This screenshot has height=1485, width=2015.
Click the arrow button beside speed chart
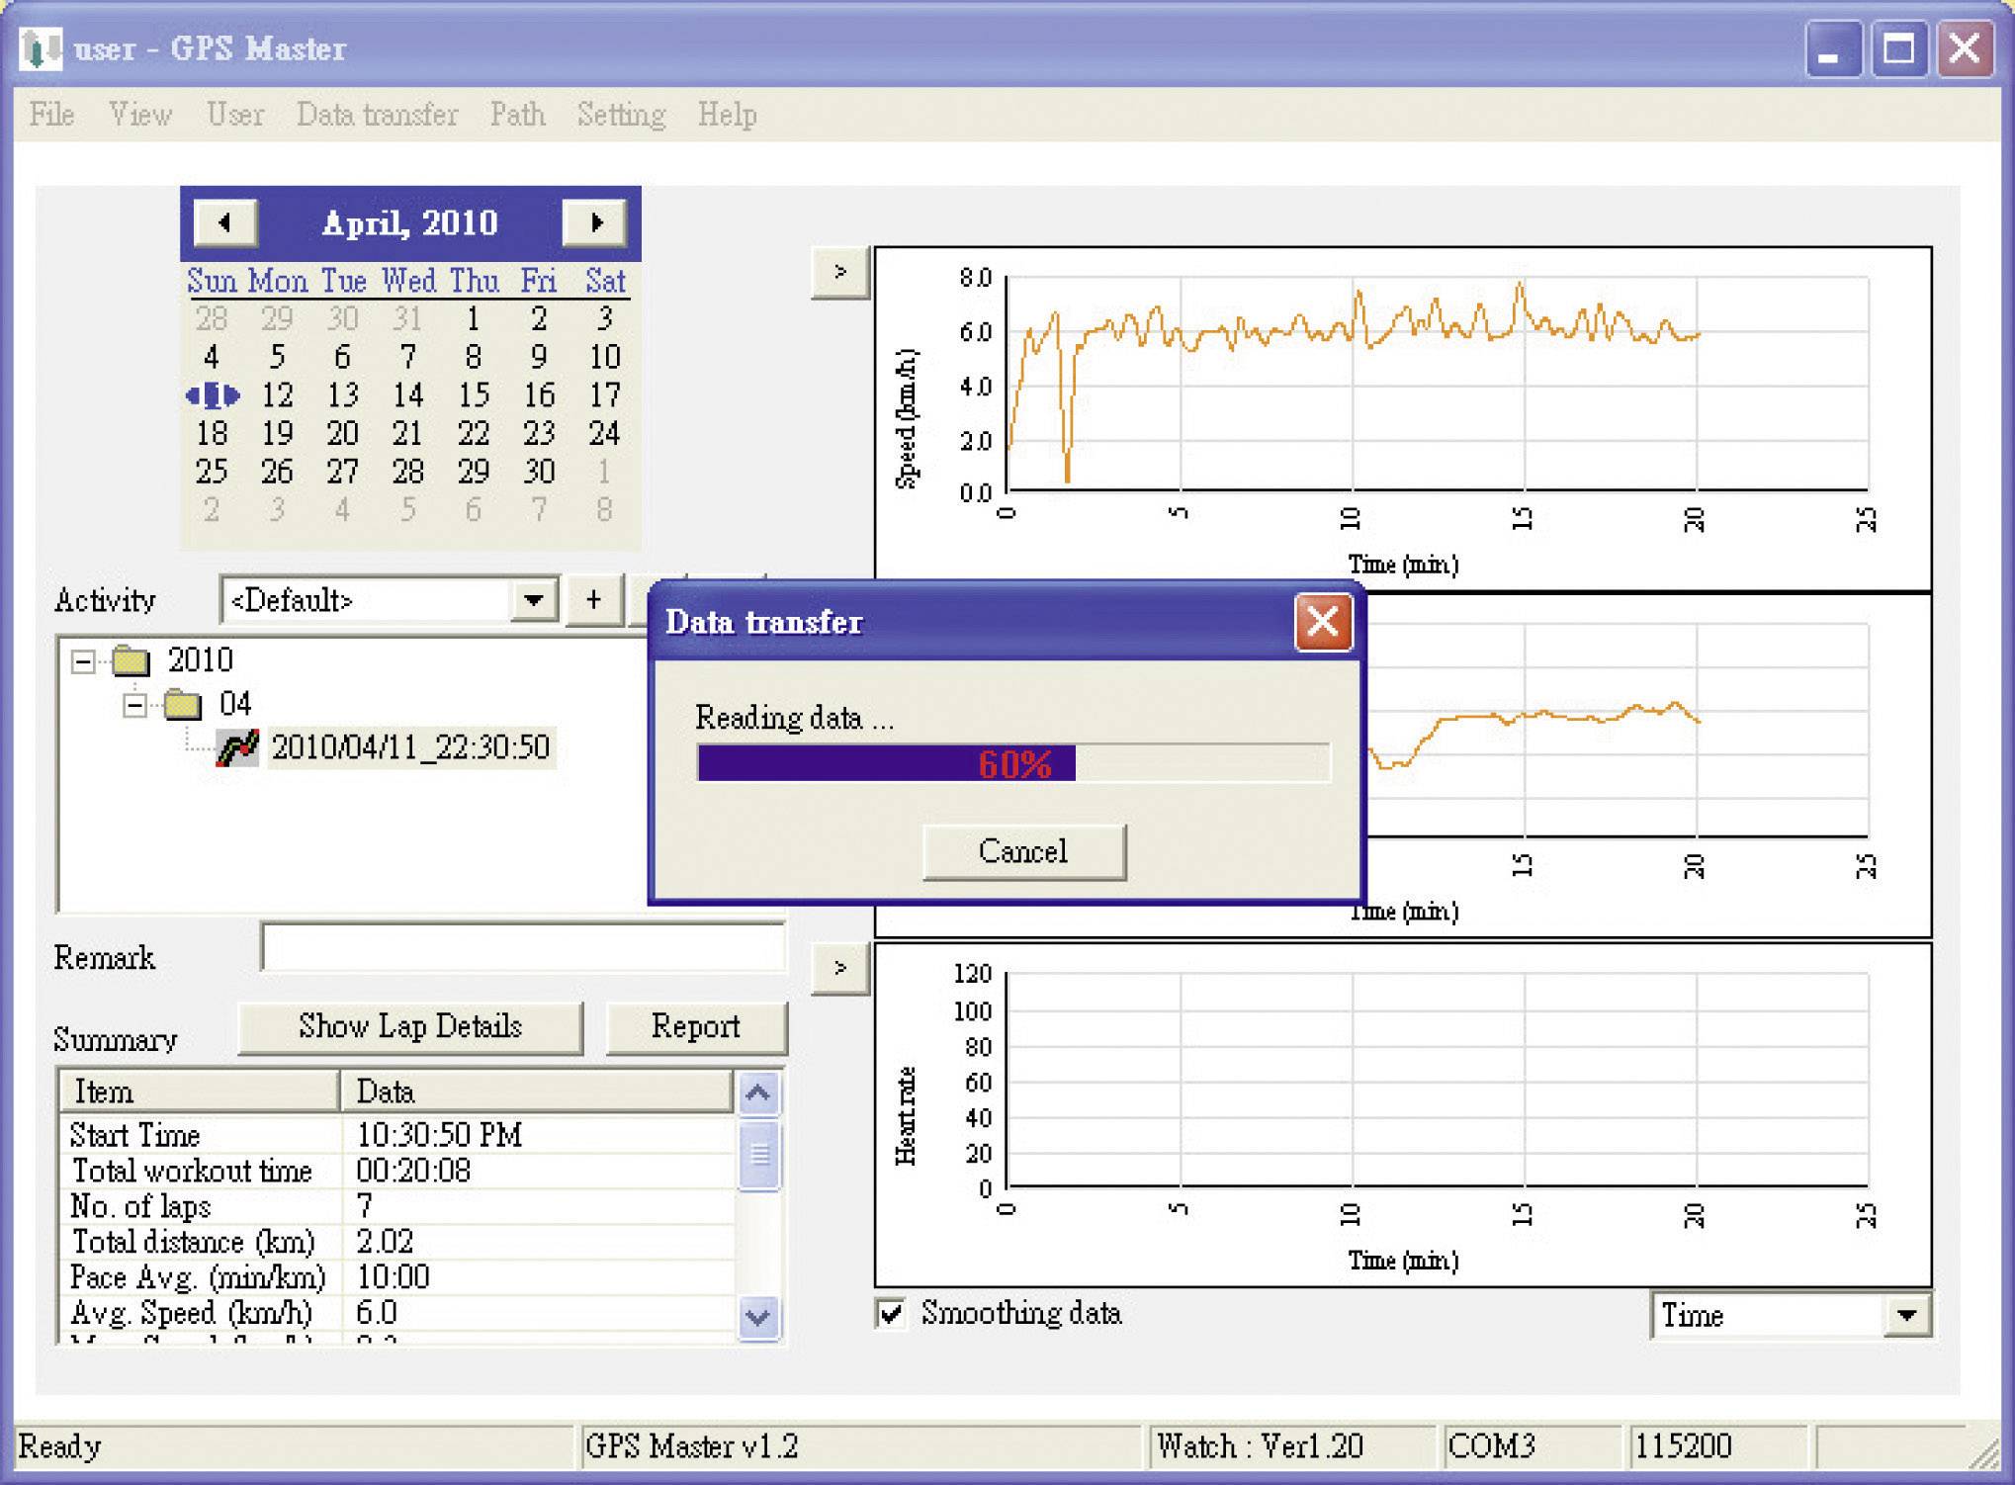[x=839, y=273]
